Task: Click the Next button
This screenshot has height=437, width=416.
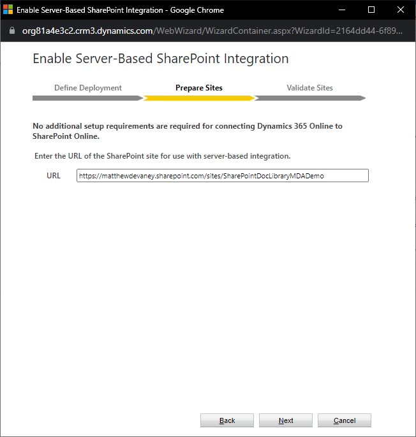Action: point(286,420)
